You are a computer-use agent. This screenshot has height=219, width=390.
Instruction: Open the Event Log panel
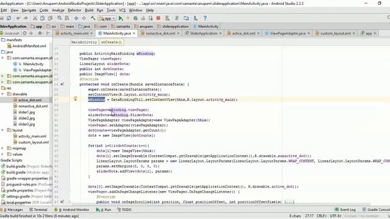tap(345, 210)
